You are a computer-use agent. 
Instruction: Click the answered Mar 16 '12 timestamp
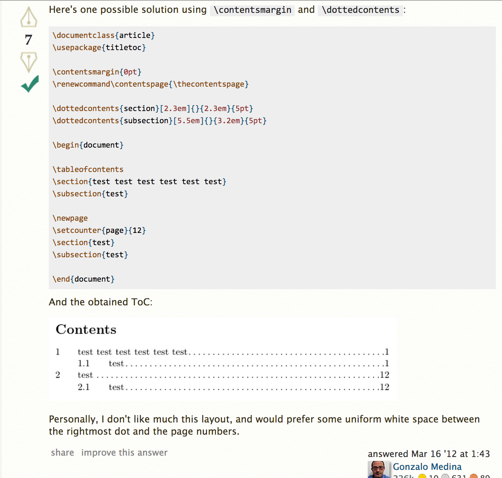click(x=429, y=454)
